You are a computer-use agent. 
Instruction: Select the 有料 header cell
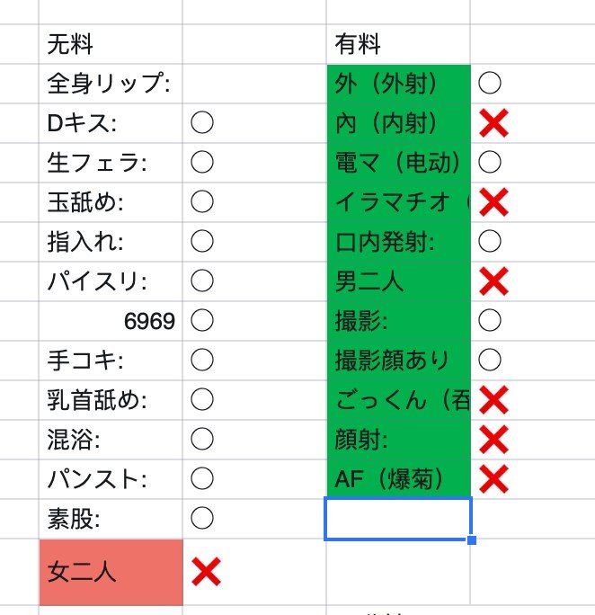click(398, 43)
